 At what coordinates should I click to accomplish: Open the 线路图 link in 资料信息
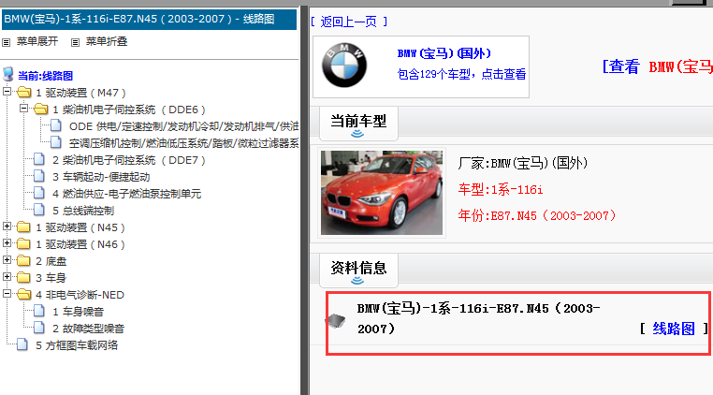tap(674, 329)
